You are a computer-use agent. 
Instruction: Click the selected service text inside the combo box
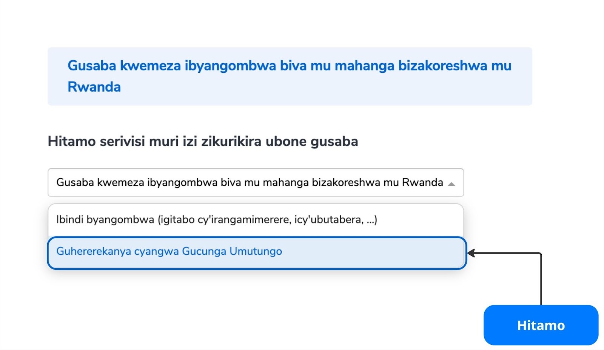pyautogui.click(x=250, y=182)
